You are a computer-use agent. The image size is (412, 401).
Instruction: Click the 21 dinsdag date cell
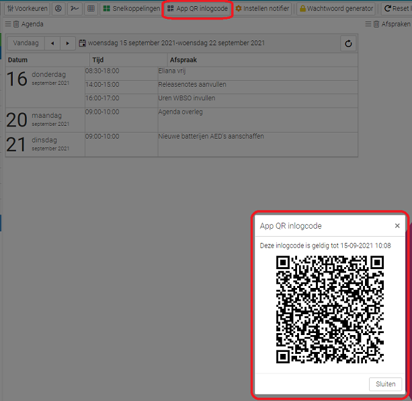click(x=45, y=145)
